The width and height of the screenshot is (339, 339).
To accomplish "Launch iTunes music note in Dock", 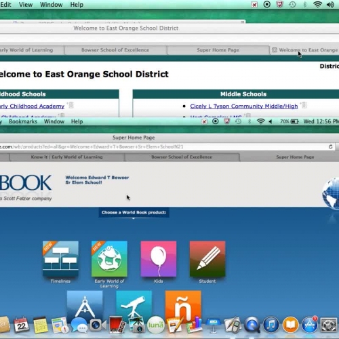I will pos(271,325).
